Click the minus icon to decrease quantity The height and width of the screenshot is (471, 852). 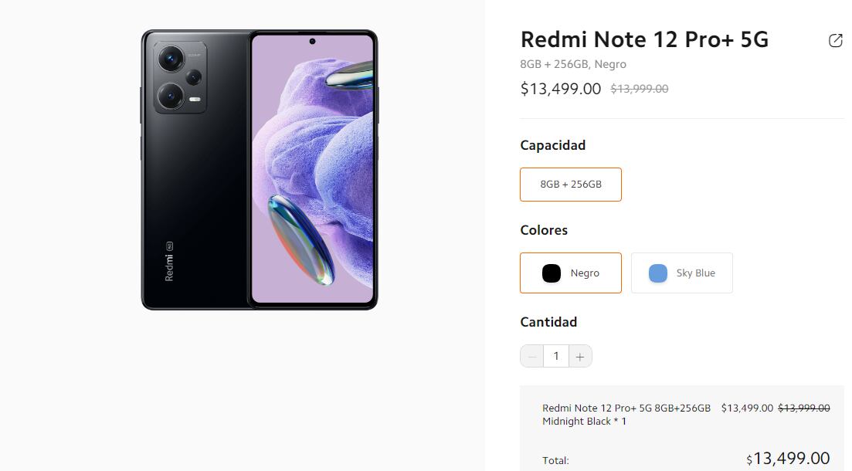click(x=532, y=356)
